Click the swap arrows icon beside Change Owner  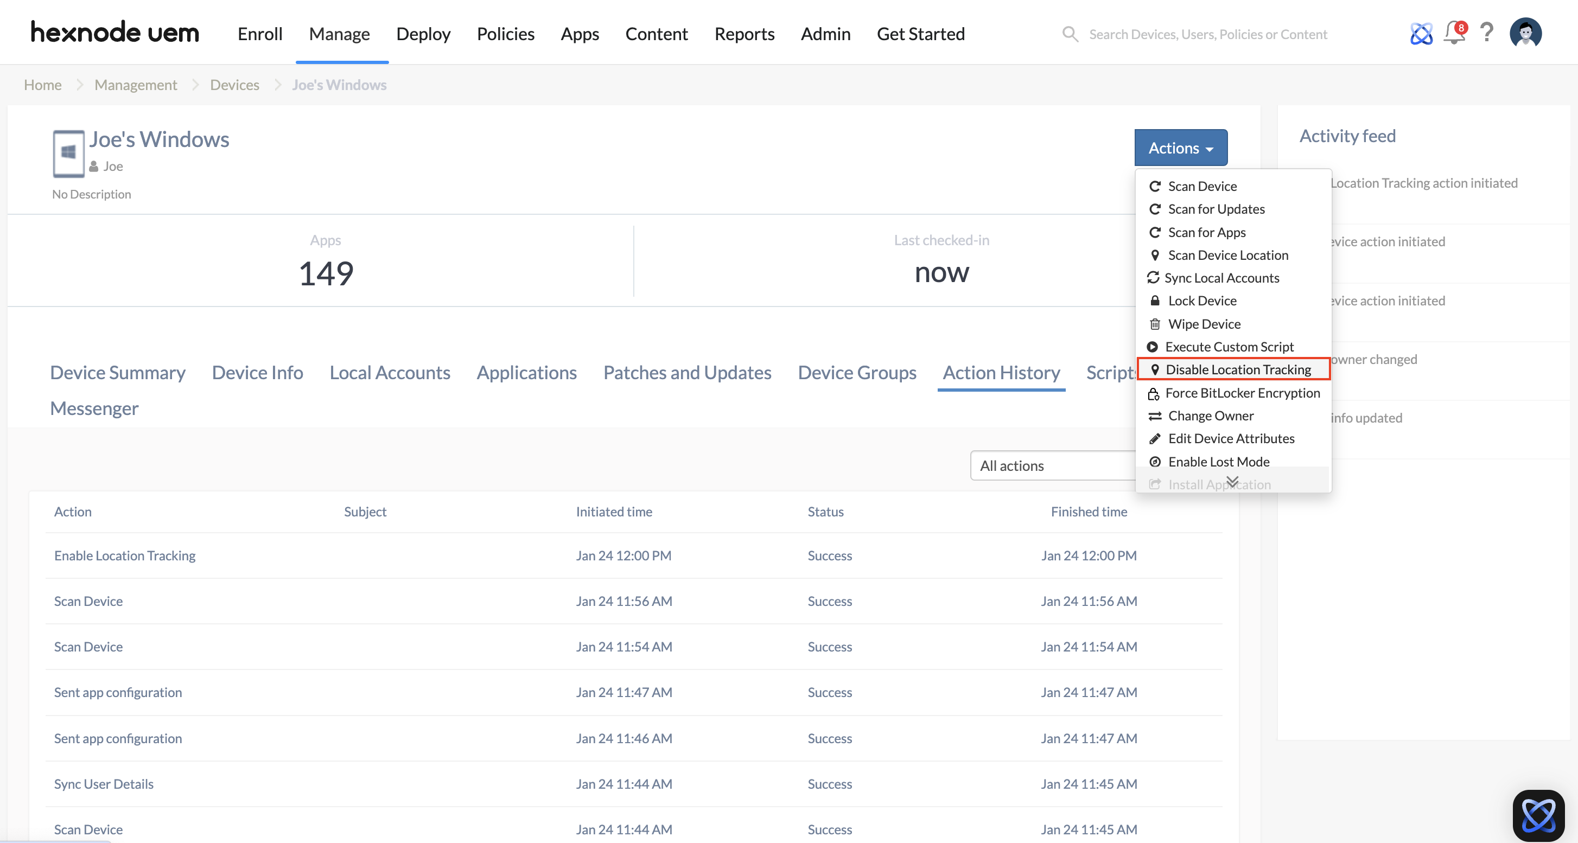coord(1155,416)
